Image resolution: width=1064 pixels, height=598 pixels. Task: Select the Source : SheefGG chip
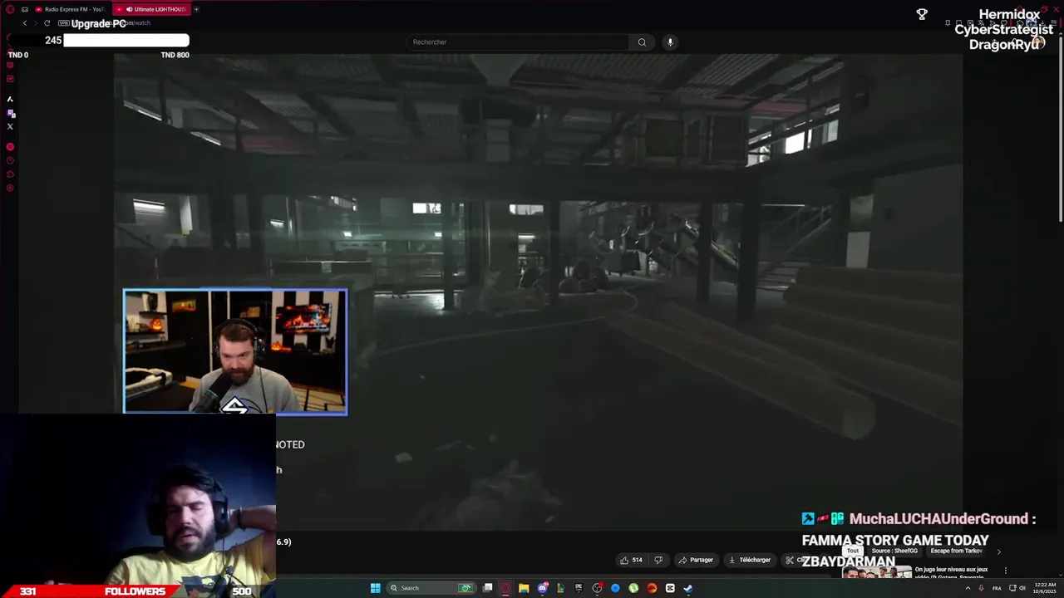pyautogui.click(x=894, y=551)
